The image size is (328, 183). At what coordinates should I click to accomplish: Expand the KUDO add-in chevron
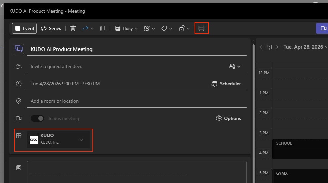[x=81, y=140]
